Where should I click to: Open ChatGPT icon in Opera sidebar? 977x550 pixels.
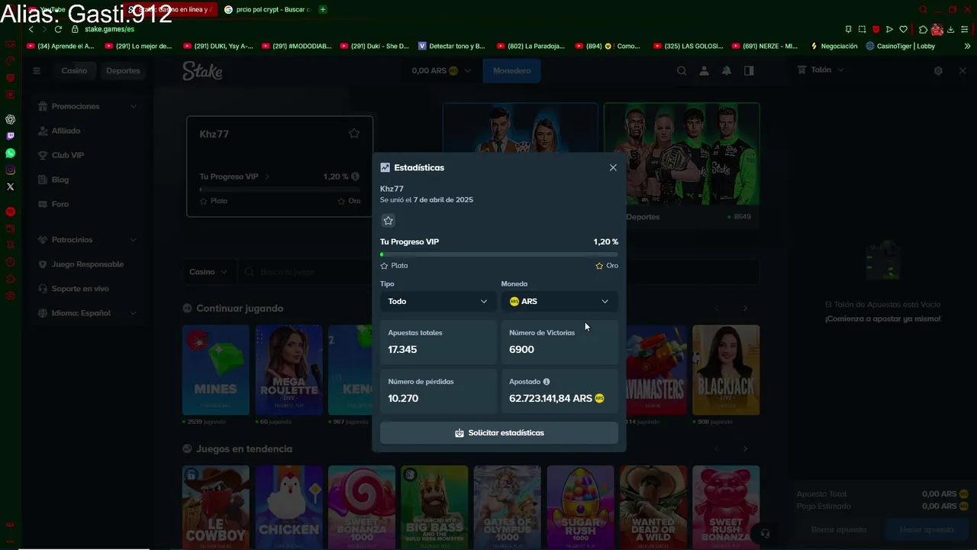click(10, 119)
